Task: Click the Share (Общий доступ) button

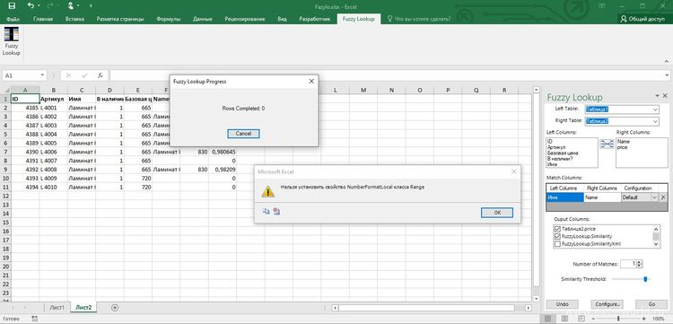Action: tap(643, 19)
